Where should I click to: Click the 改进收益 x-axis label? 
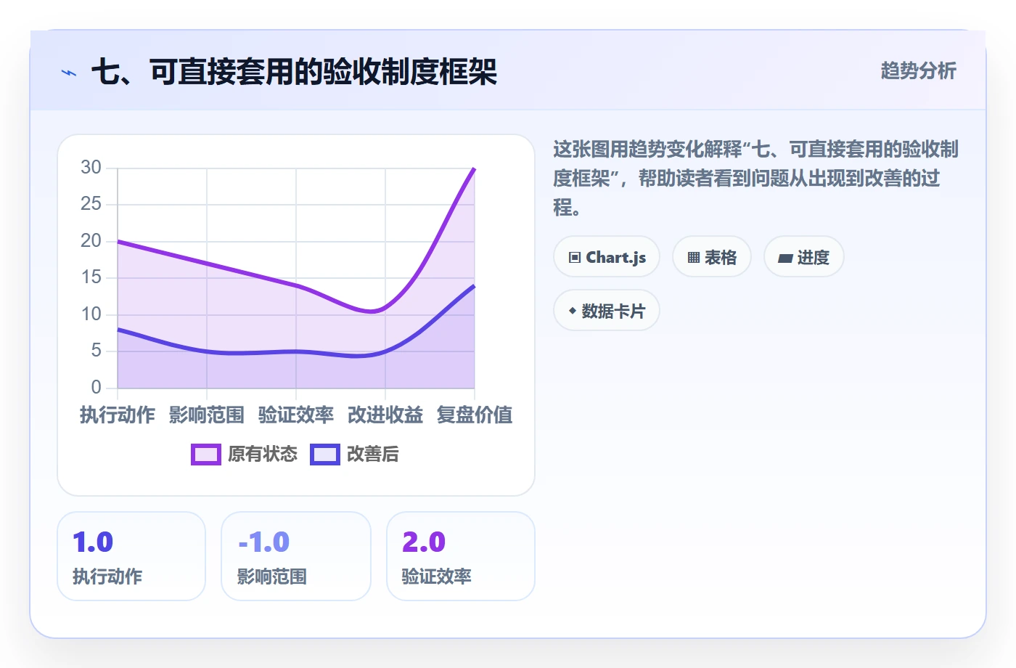(385, 415)
